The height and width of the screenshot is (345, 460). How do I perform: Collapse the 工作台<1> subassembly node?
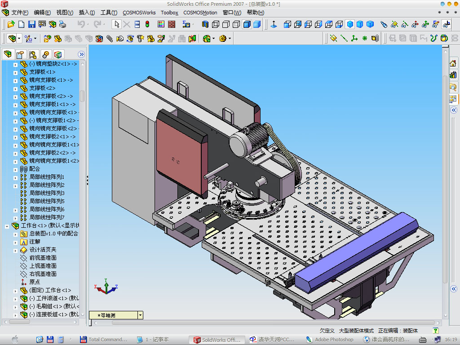click(x=7, y=226)
